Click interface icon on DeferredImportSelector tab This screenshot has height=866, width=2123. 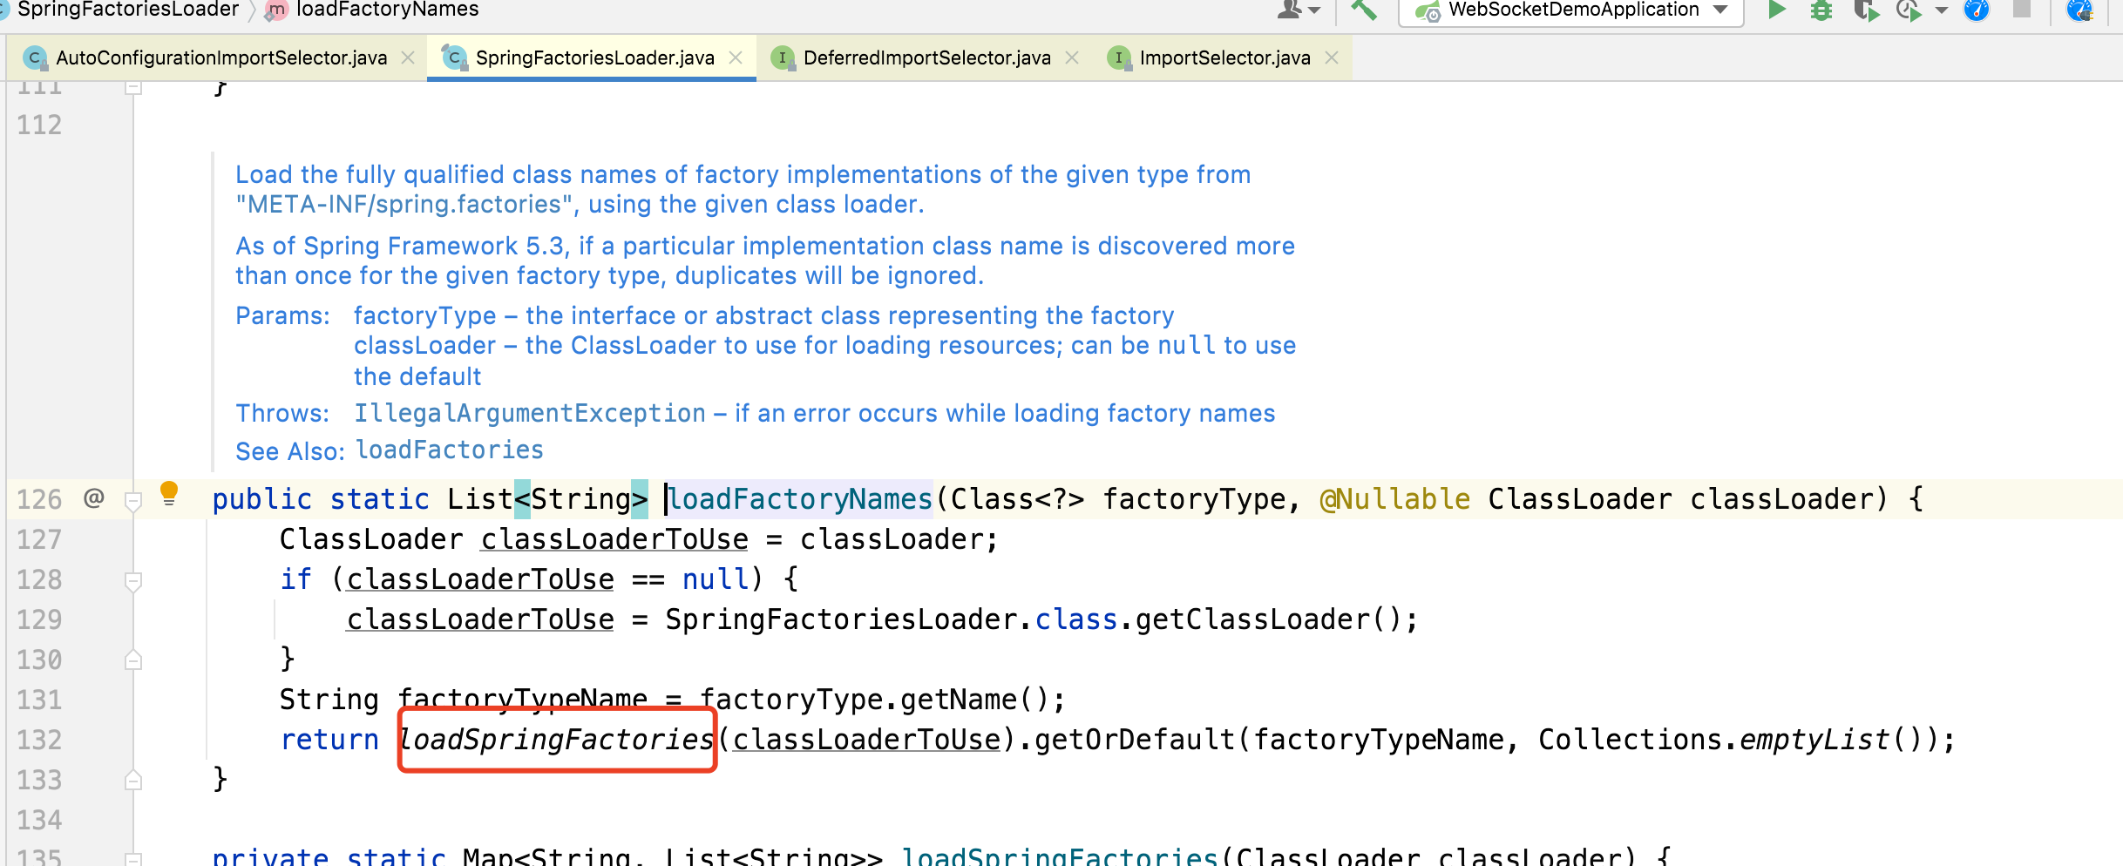(x=783, y=58)
